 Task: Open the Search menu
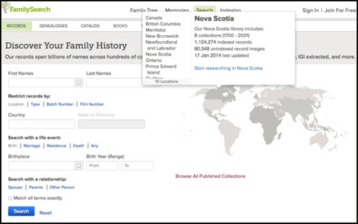205,10
